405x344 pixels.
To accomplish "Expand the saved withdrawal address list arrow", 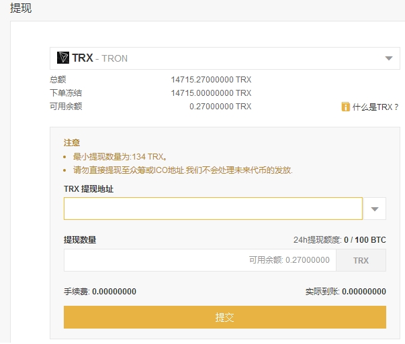I will pyautogui.click(x=375, y=209).
